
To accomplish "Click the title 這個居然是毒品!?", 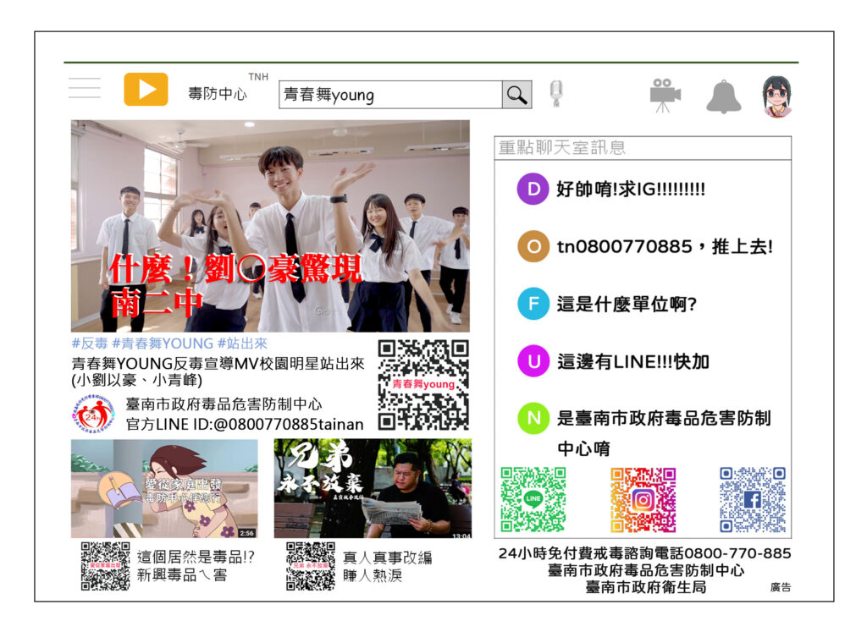I will click(x=196, y=558).
